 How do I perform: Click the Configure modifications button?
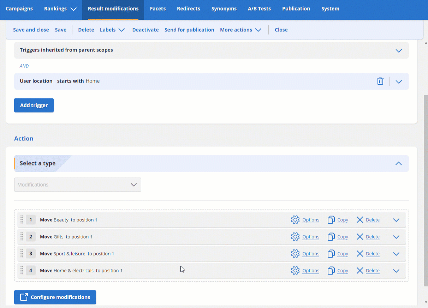coord(55,297)
